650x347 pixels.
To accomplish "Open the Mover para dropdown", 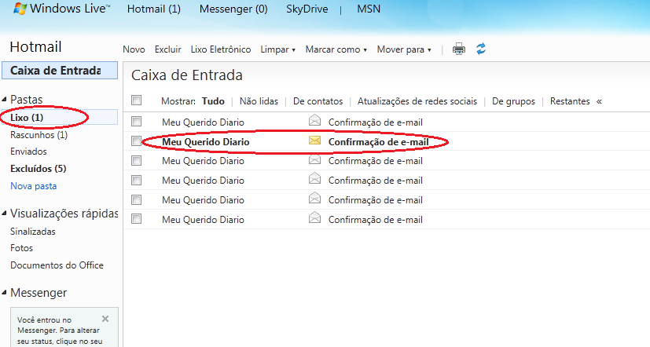I will 404,49.
